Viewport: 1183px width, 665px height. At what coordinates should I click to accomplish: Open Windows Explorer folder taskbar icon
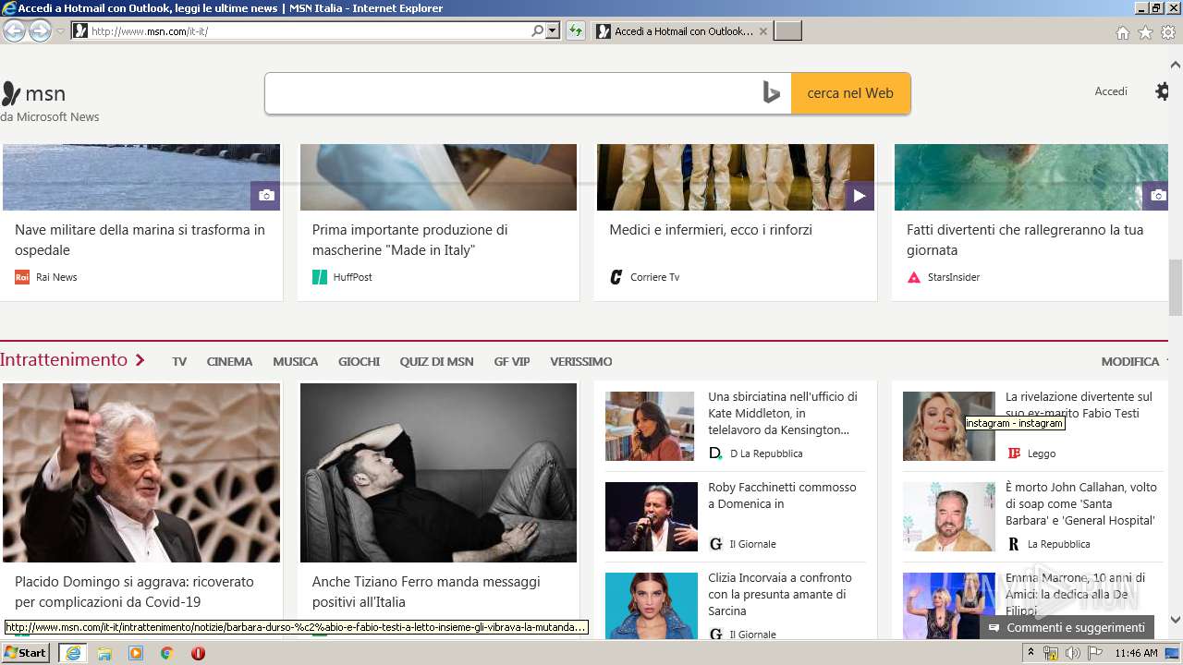pos(104,653)
